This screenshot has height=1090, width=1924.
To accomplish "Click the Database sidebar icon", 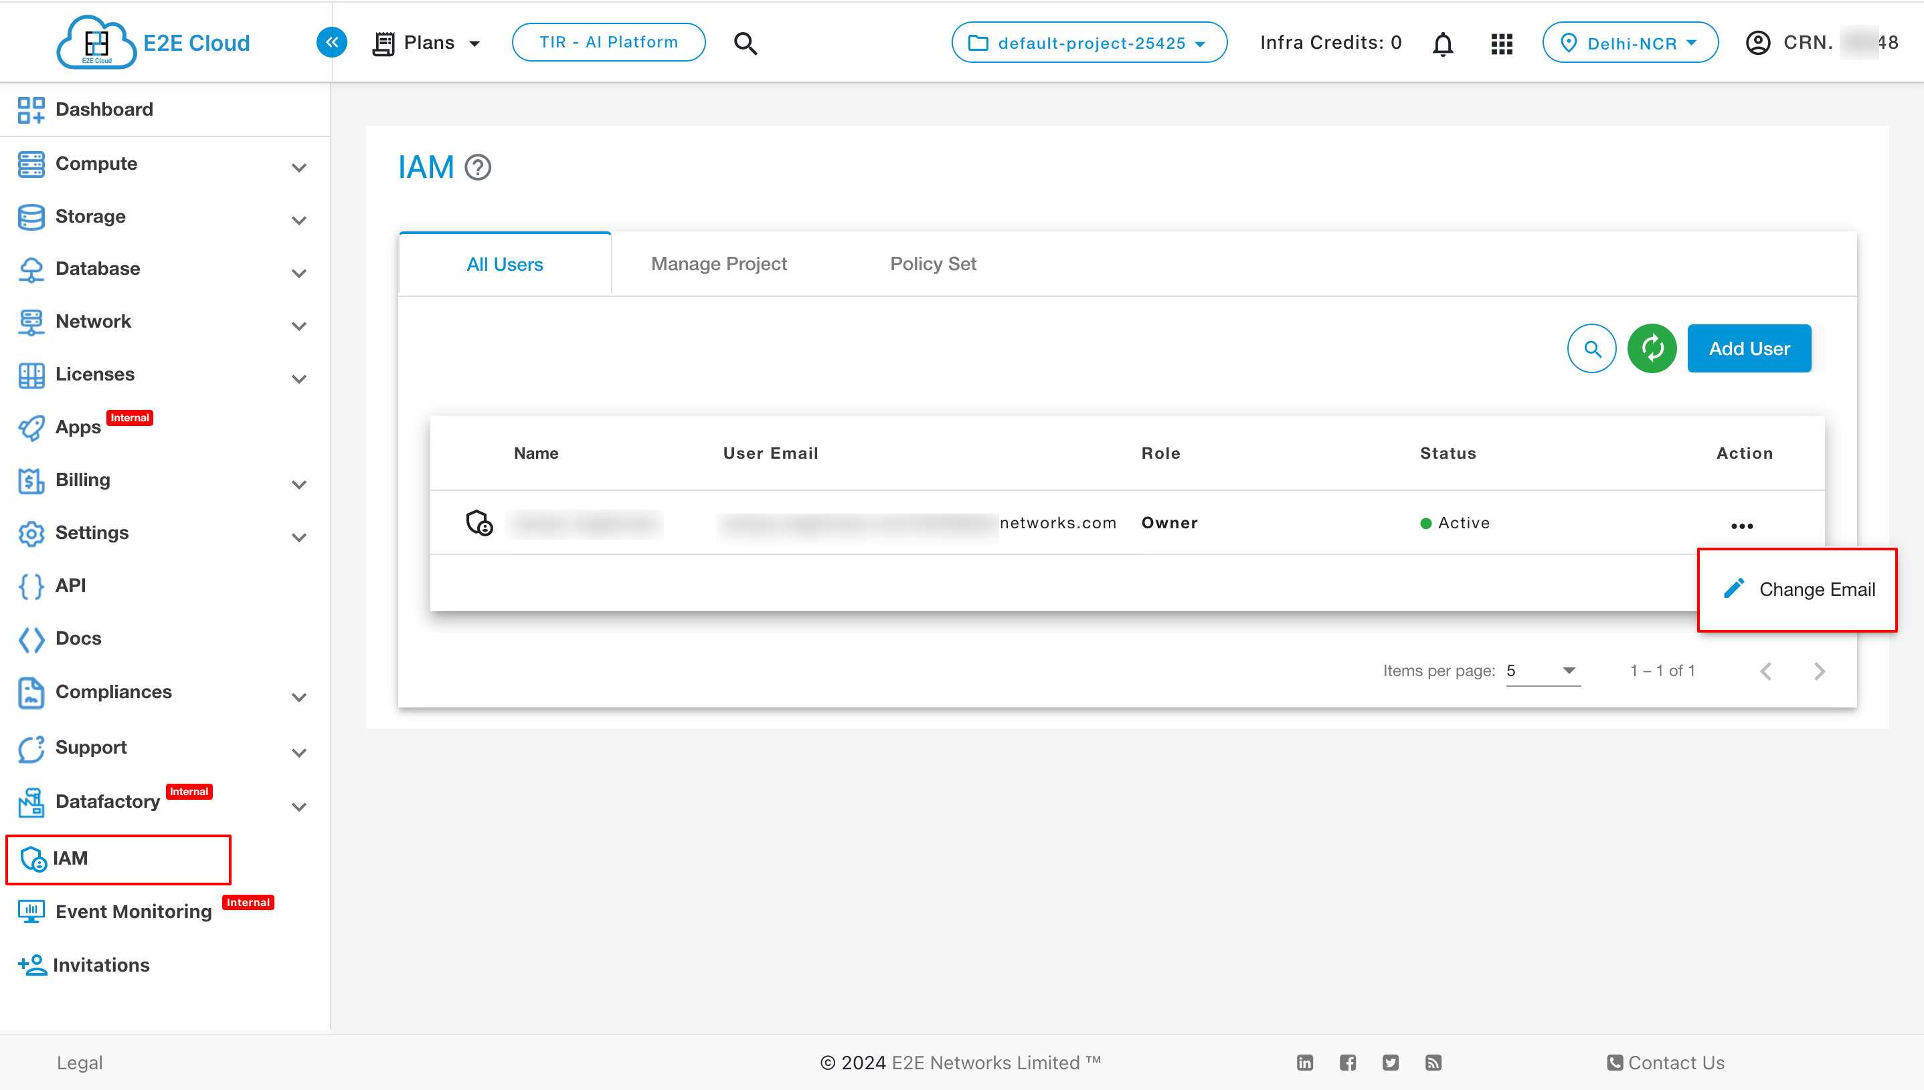I will tap(31, 269).
